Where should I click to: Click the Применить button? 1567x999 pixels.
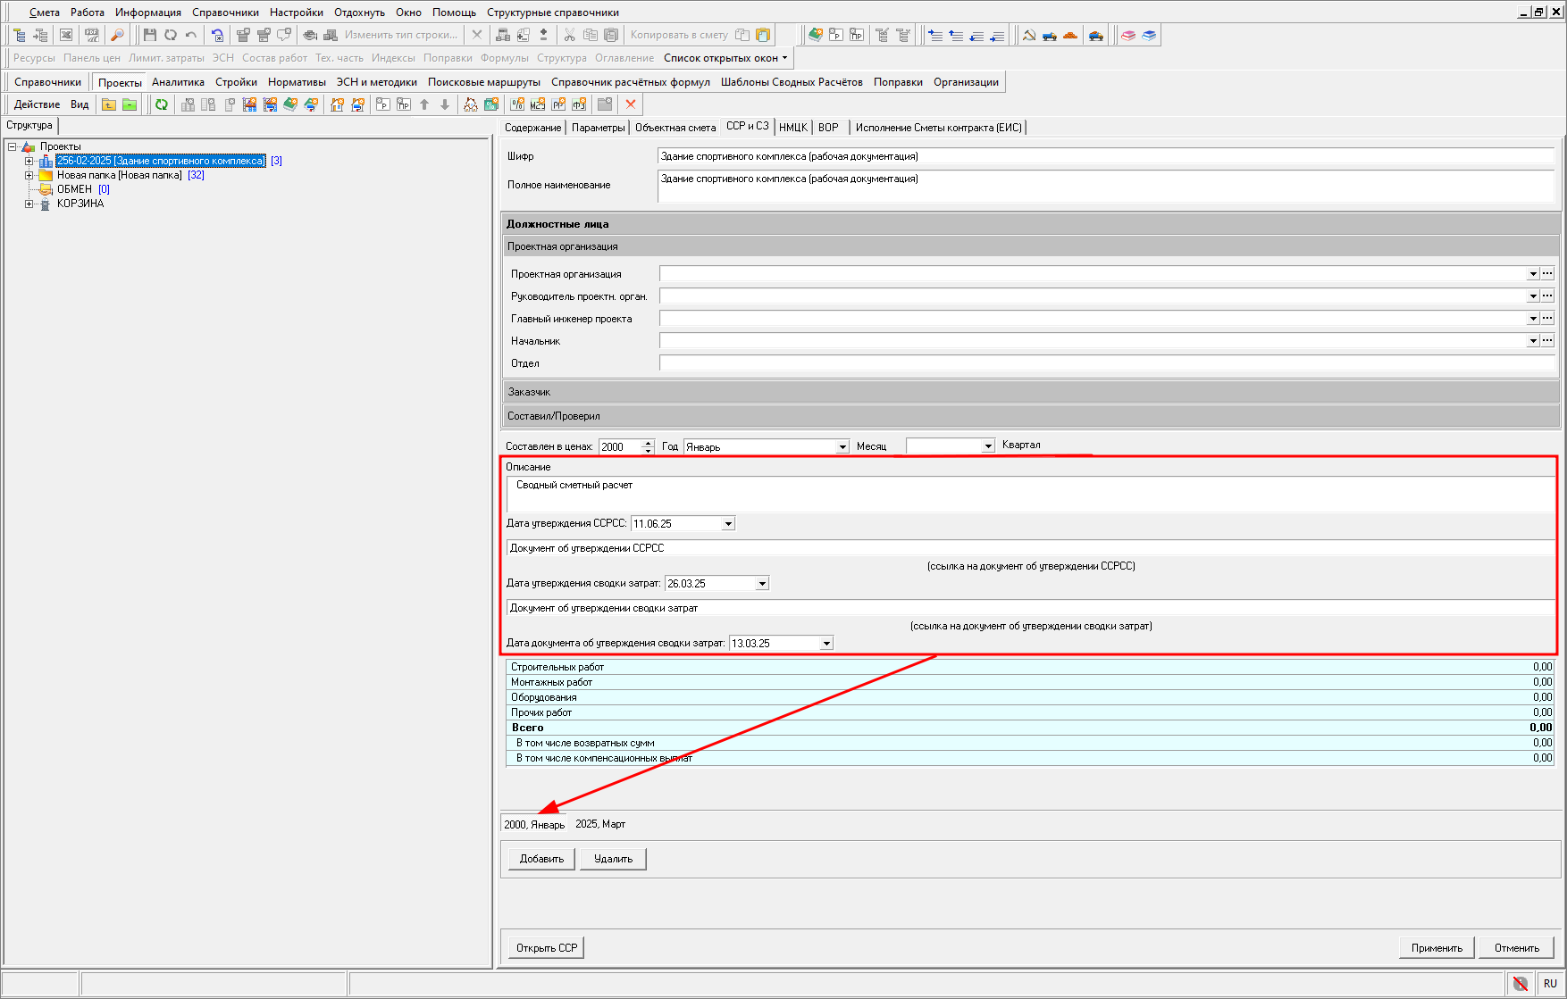point(1437,948)
